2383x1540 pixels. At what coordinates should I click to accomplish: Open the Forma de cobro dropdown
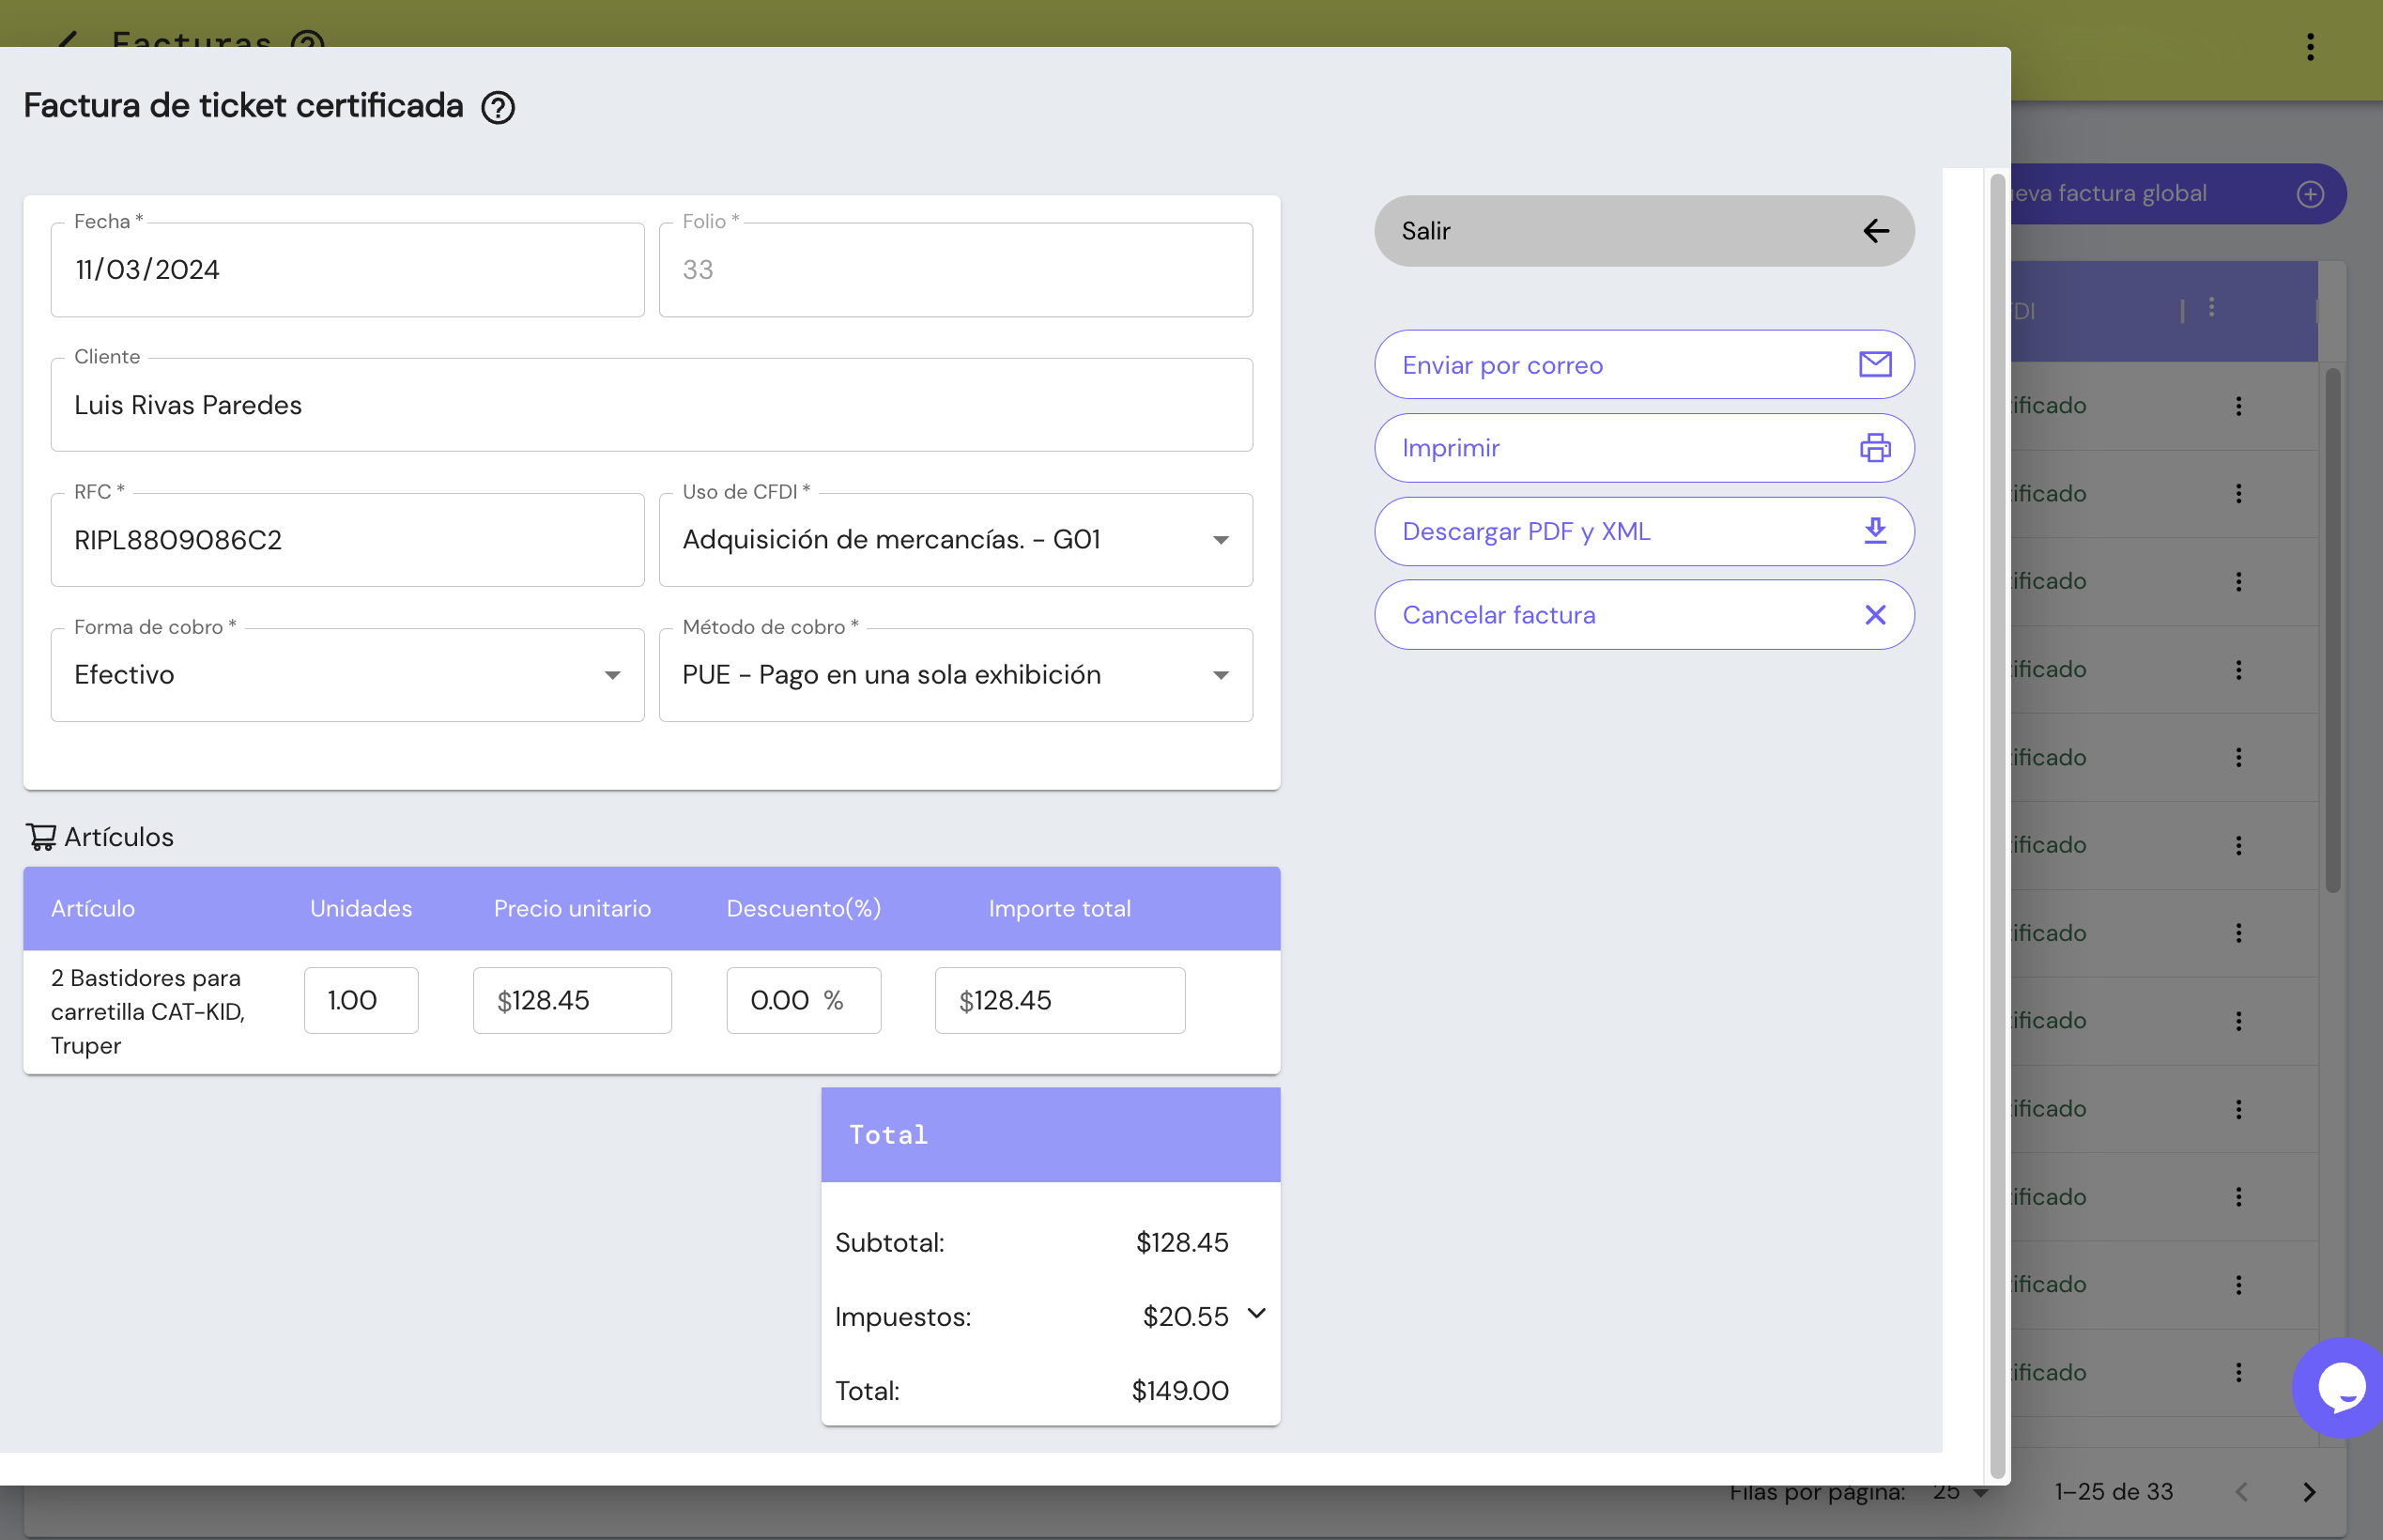613,675
